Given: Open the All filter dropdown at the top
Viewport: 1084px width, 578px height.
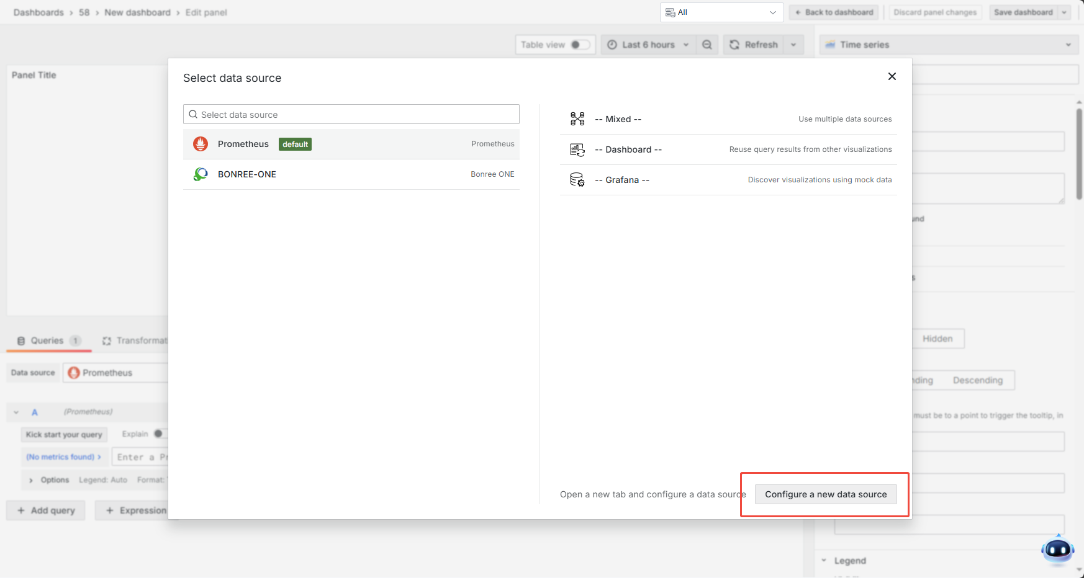Looking at the screenshot, I should (721, 12).
